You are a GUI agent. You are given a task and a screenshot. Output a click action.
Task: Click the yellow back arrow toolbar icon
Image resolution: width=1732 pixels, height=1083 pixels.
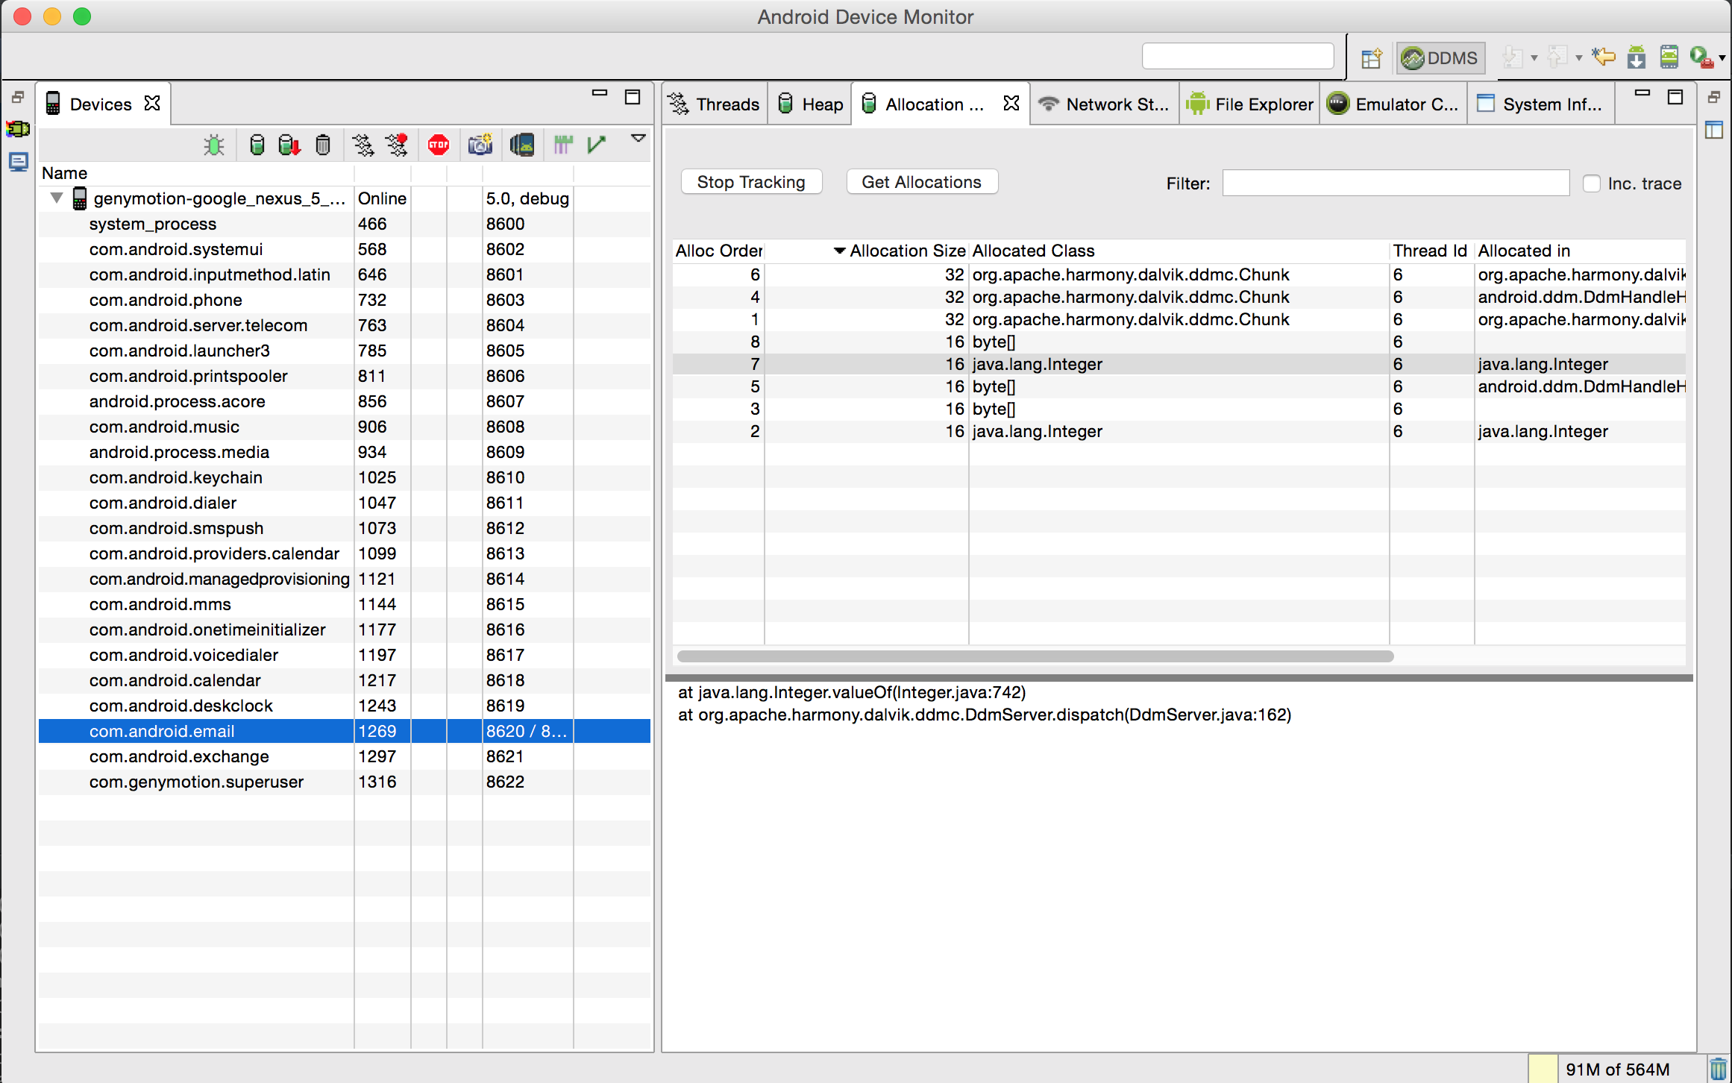coord(1603,57)
